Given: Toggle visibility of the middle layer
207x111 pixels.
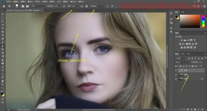Looking at the screenshot, I should (x=176, y=75).
